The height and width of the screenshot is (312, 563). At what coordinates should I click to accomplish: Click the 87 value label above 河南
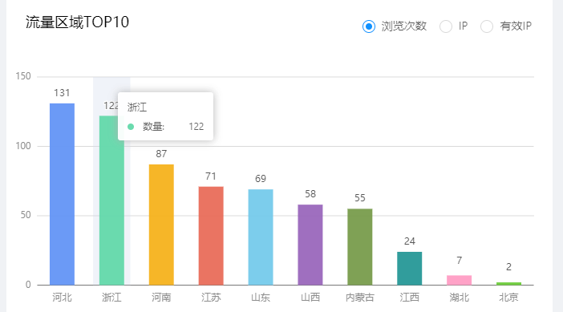coord(161,154)
